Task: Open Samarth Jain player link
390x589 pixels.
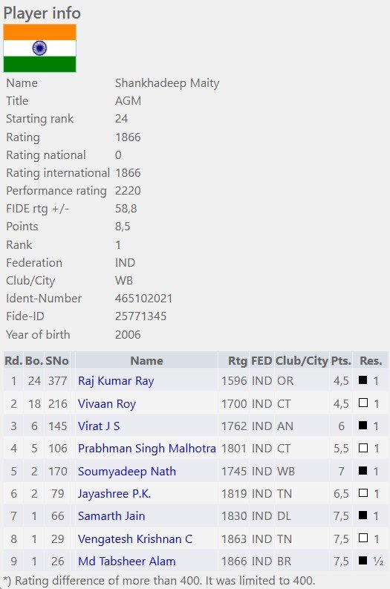Action: [111, 515]
